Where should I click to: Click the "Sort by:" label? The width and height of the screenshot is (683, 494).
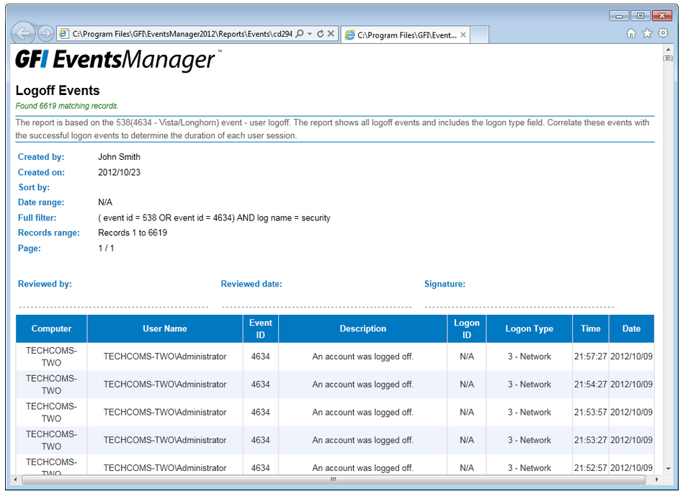tap(34, 187)
